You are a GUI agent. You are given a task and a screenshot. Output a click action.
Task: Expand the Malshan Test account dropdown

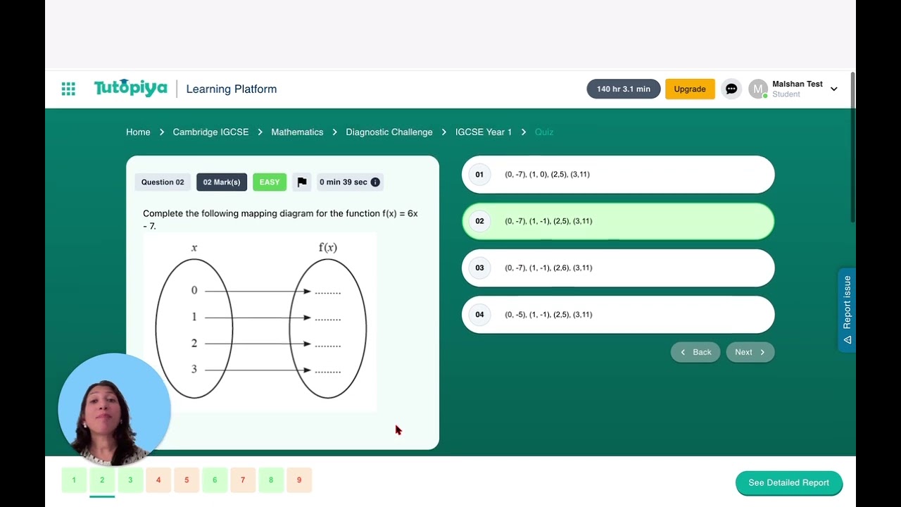tap(834, 89)
